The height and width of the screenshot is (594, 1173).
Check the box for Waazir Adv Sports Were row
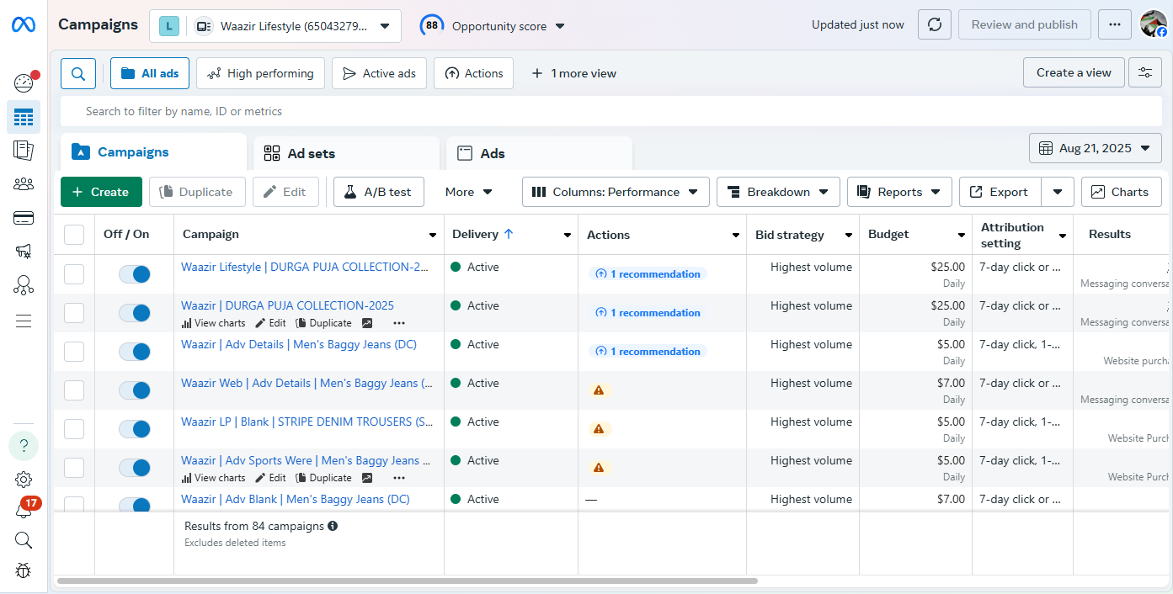click(74, 468)
